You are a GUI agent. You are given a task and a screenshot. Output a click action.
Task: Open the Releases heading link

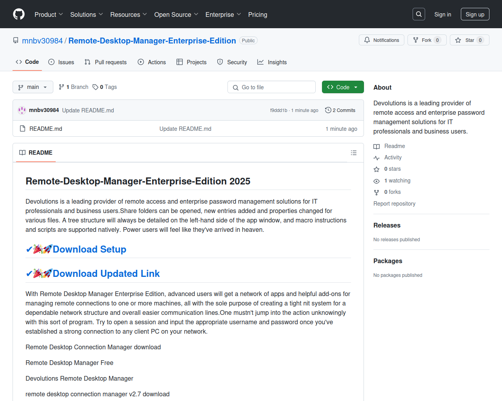[387, 225]
